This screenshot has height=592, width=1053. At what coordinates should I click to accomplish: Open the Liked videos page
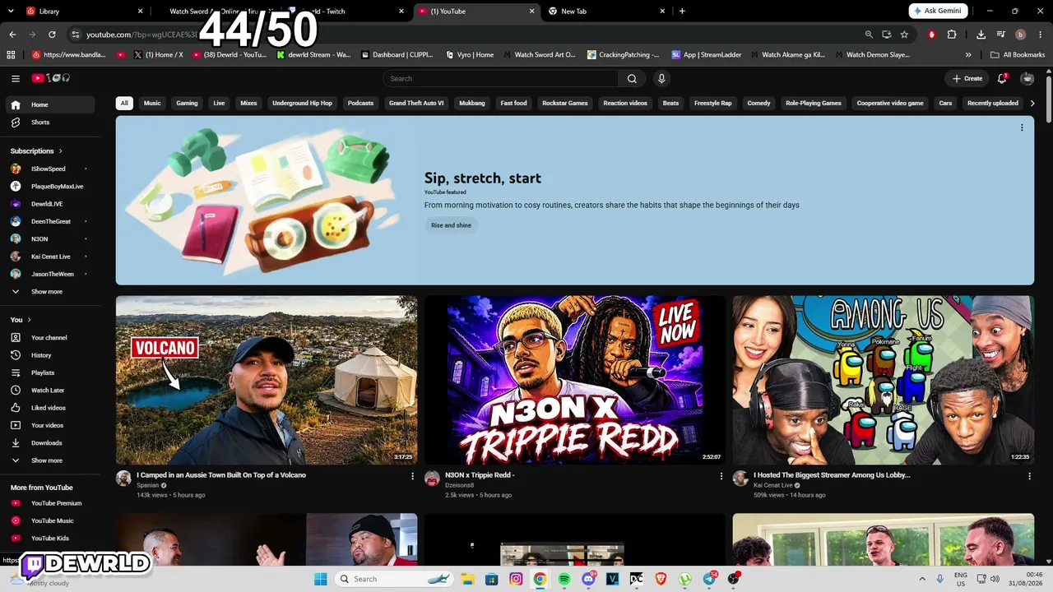click(48, 408)
